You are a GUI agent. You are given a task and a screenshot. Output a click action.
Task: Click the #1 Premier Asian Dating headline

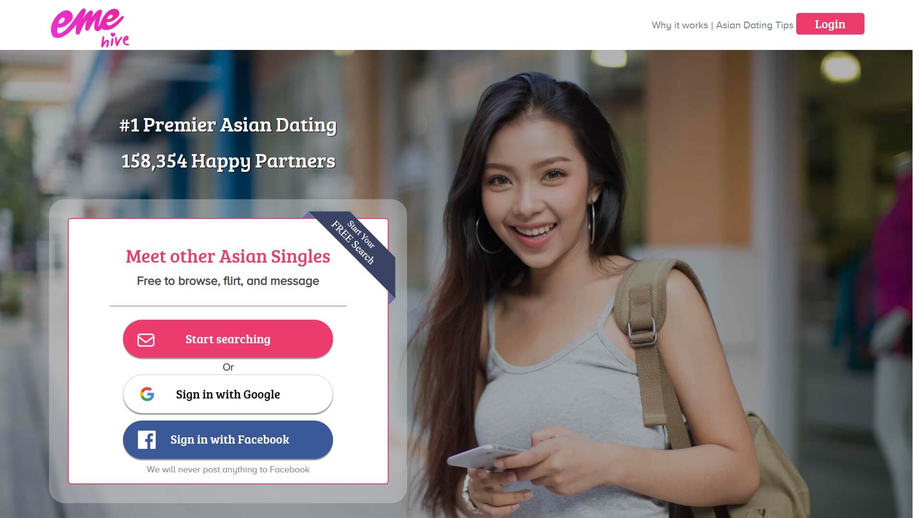tap(228, 125)
